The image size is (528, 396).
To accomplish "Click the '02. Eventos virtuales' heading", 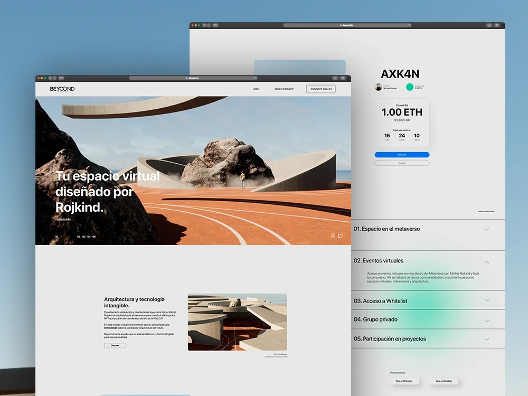I will [x=378, y=261].
